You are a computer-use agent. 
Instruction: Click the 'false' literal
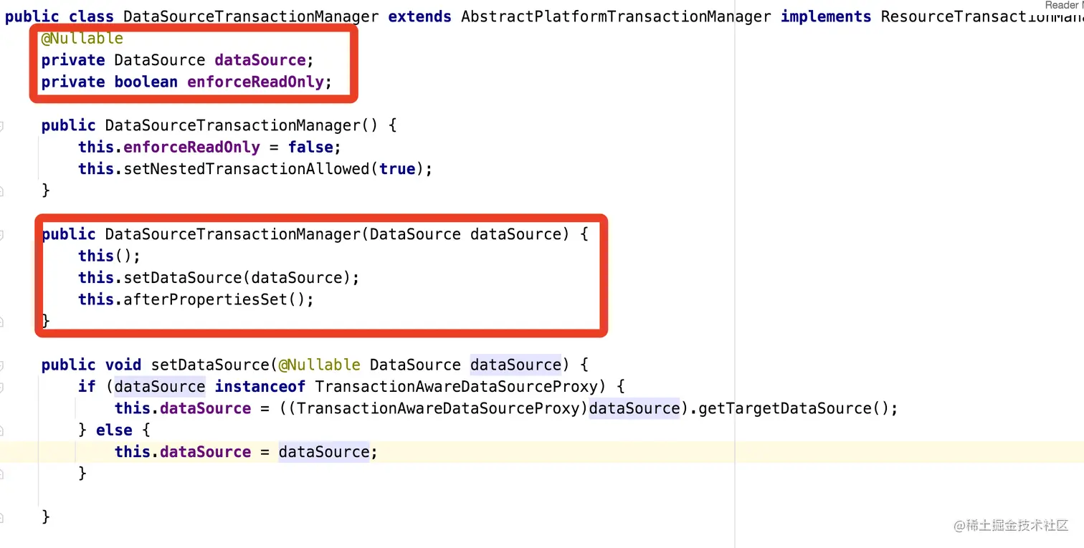pos(310,147)
